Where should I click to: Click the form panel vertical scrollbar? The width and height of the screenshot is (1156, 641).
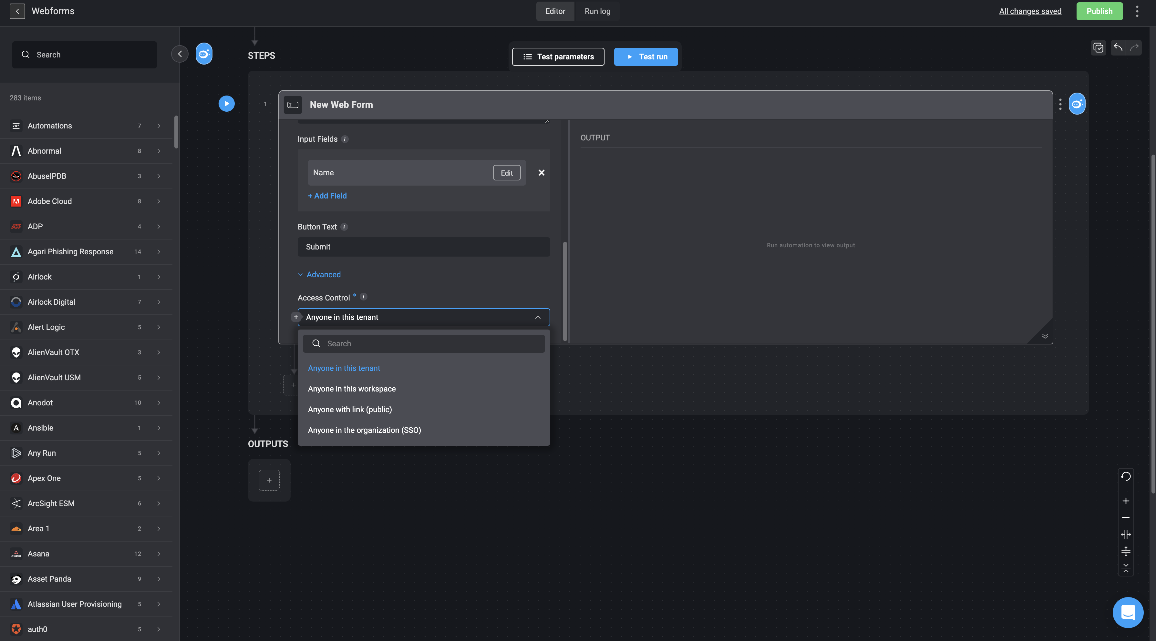pos(565,291)
